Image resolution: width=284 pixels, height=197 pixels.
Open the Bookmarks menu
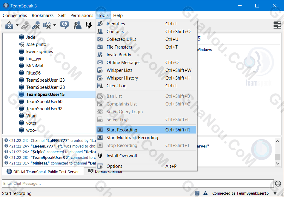43,15
